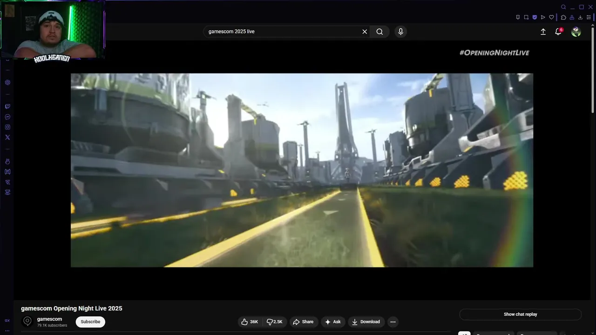Open the three-dot more actions menu
Viewport: 596px width, 335px height.
pyautogui.click(x=393, y=322)
